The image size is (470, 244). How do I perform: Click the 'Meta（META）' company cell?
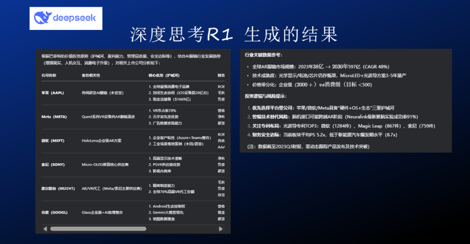54,117
